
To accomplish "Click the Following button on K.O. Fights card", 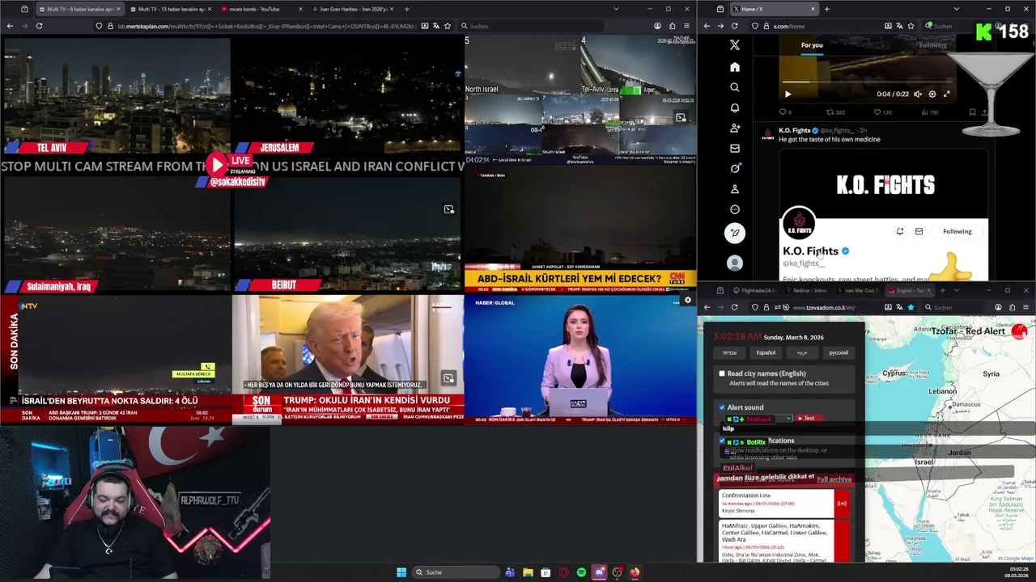I will [957, 231].
